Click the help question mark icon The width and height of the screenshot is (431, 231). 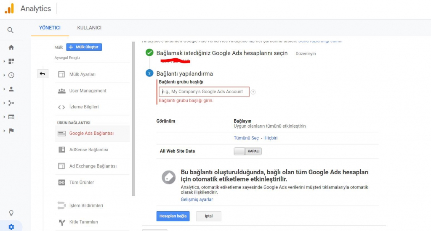253,92
